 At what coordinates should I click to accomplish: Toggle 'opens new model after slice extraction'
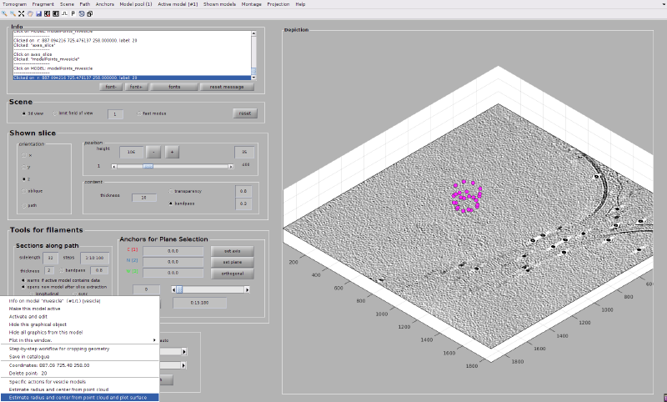point(23,287)
